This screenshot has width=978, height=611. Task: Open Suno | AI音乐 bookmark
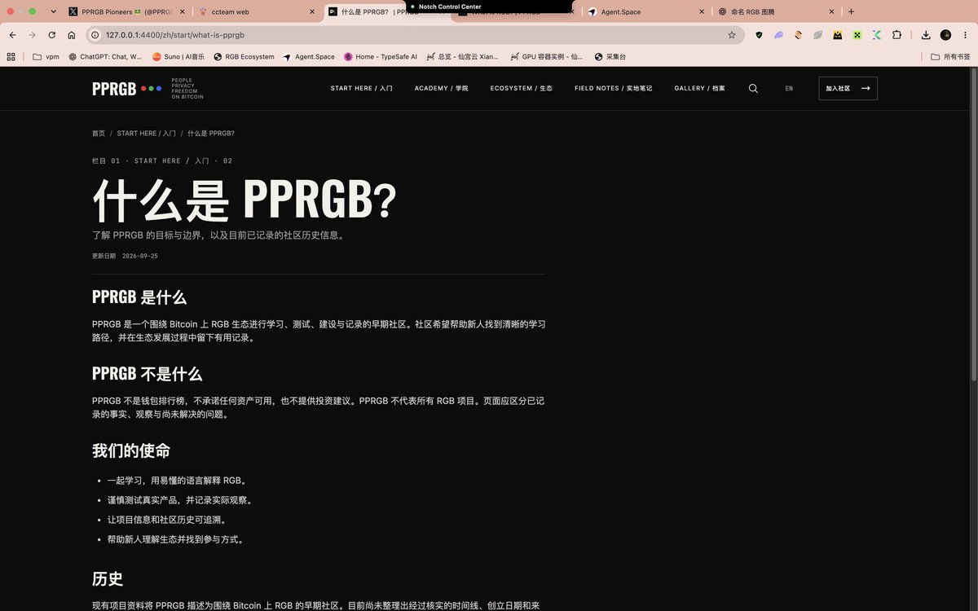pyautogui.click(x=178, y=57)
